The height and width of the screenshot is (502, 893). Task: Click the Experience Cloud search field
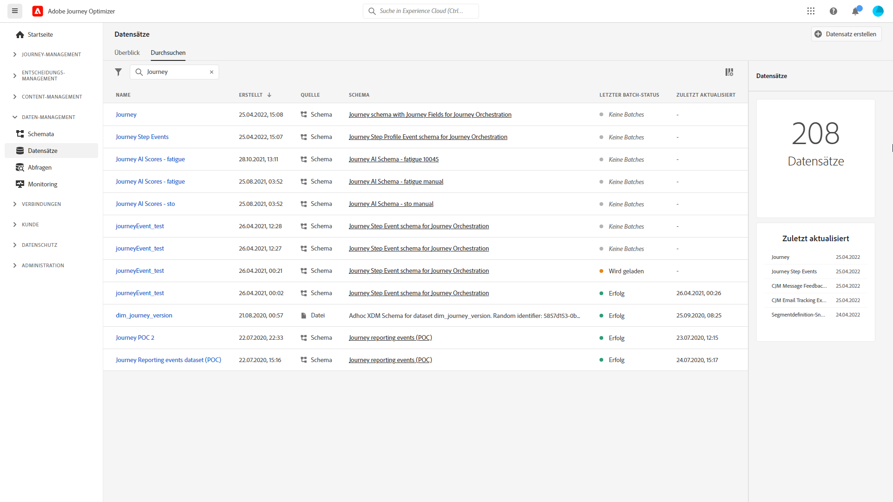pos(421,11)
